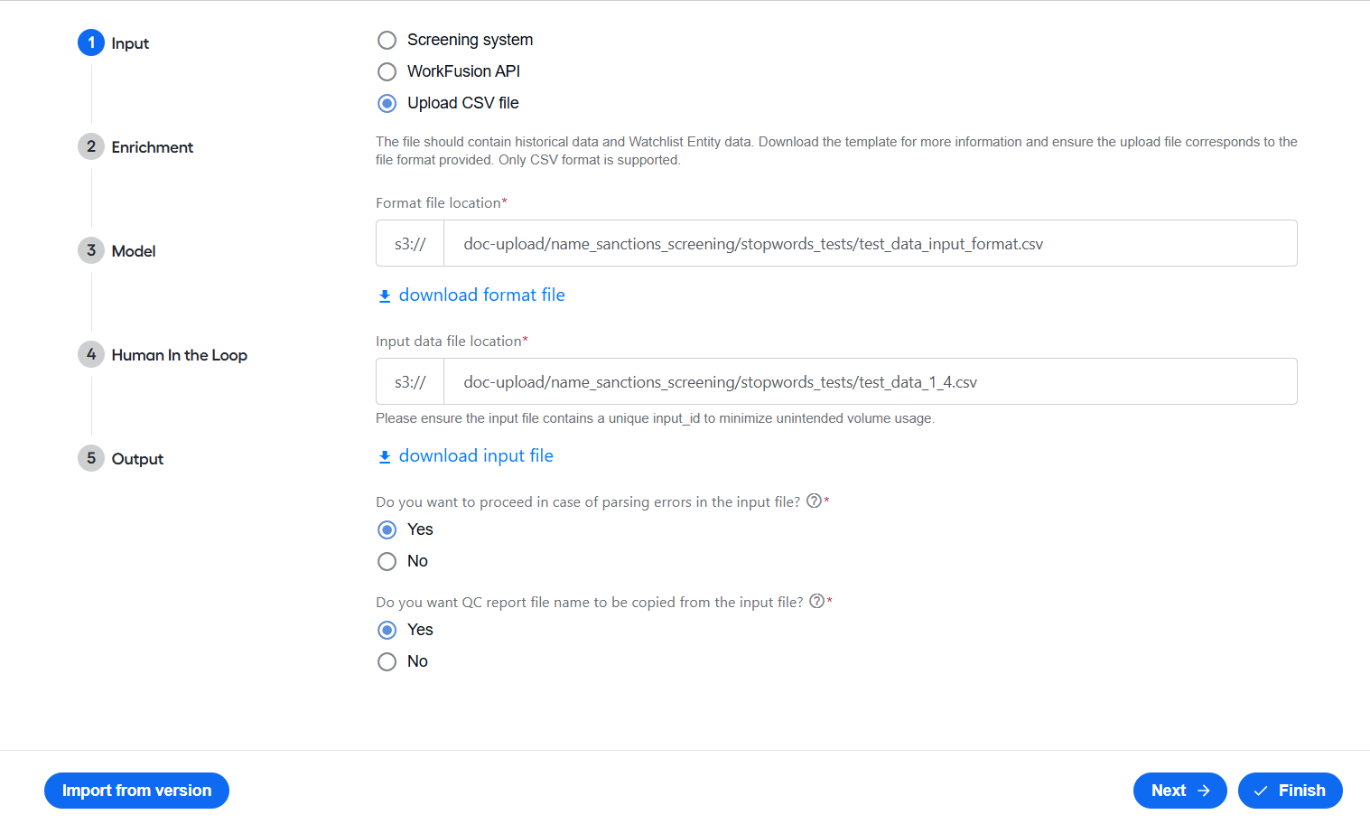
Task: Click step 5 Output number circle
Action: click(91, 458)
